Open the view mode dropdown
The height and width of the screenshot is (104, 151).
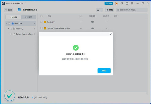99,10
